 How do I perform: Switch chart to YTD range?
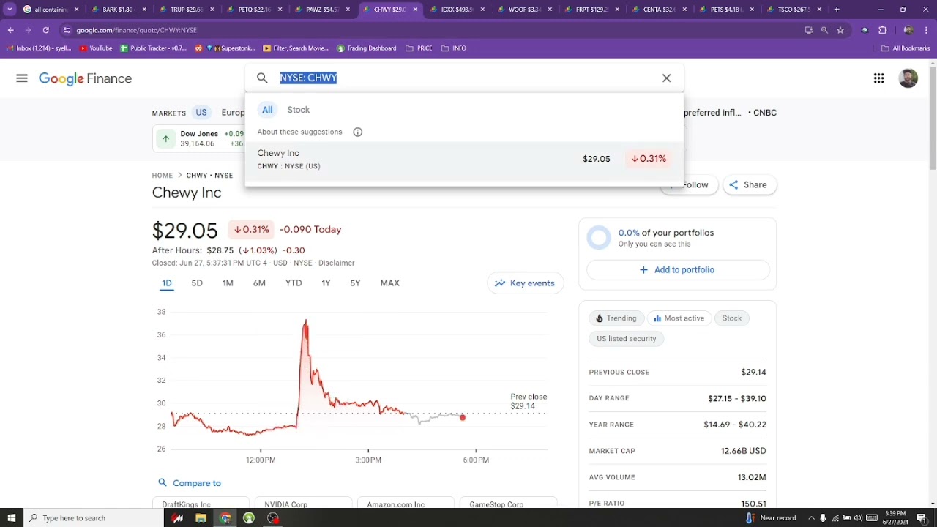[x=294, y=283]
